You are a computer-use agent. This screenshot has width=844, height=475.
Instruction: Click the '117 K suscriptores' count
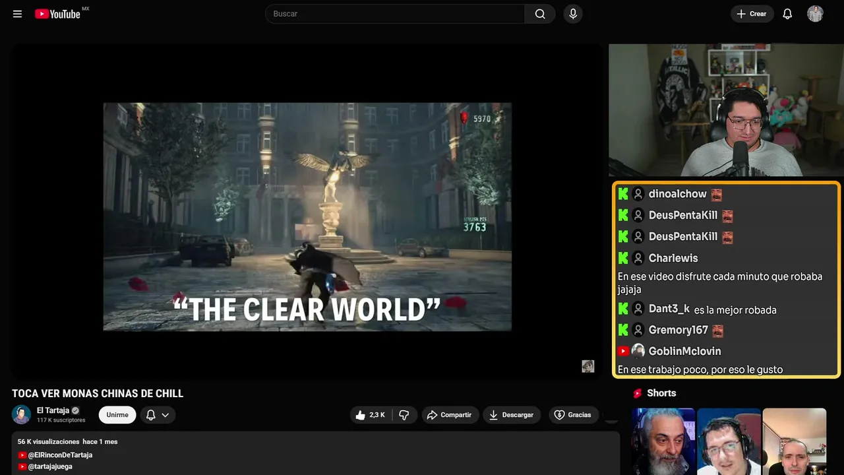[61, 420]
